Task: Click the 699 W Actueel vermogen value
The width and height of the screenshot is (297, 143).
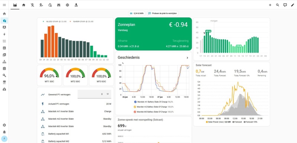Action: click(x=122, y=126)
